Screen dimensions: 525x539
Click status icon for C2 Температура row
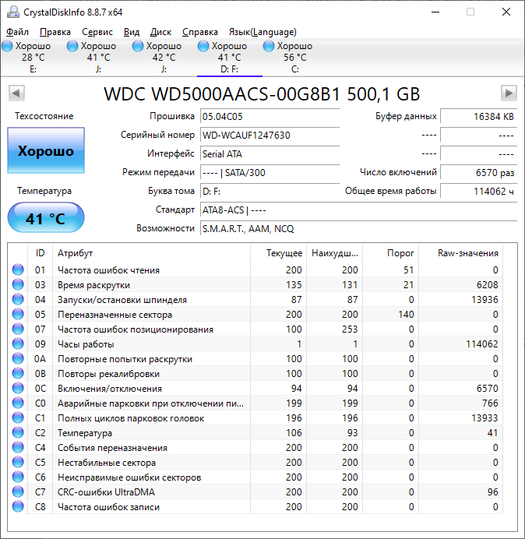point(18,432)
